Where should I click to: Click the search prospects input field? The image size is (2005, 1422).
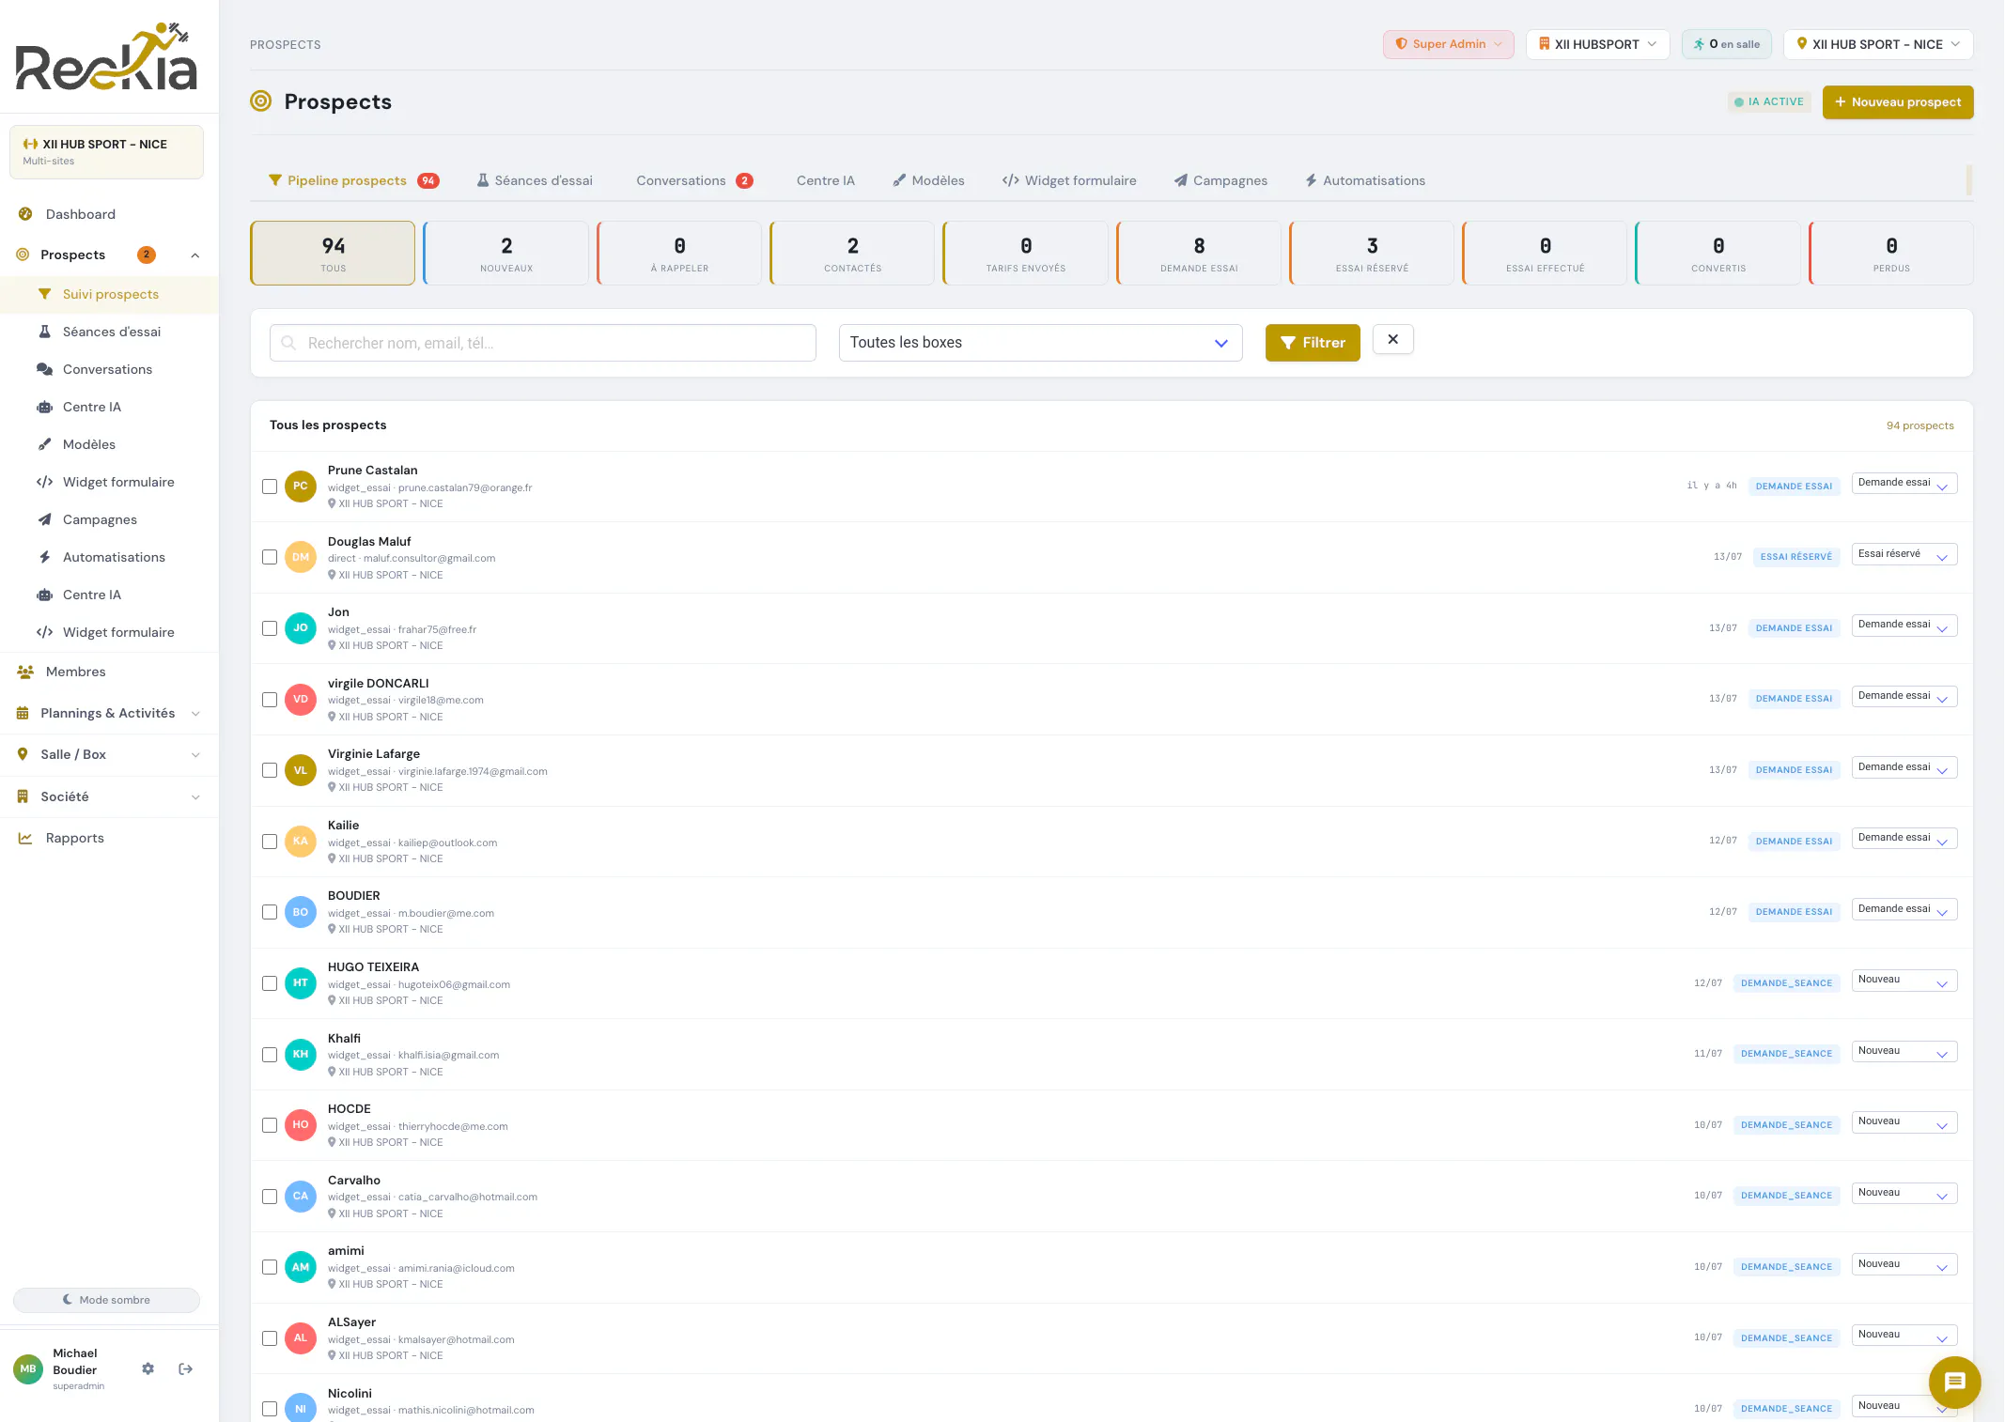[x=543, y=343]
